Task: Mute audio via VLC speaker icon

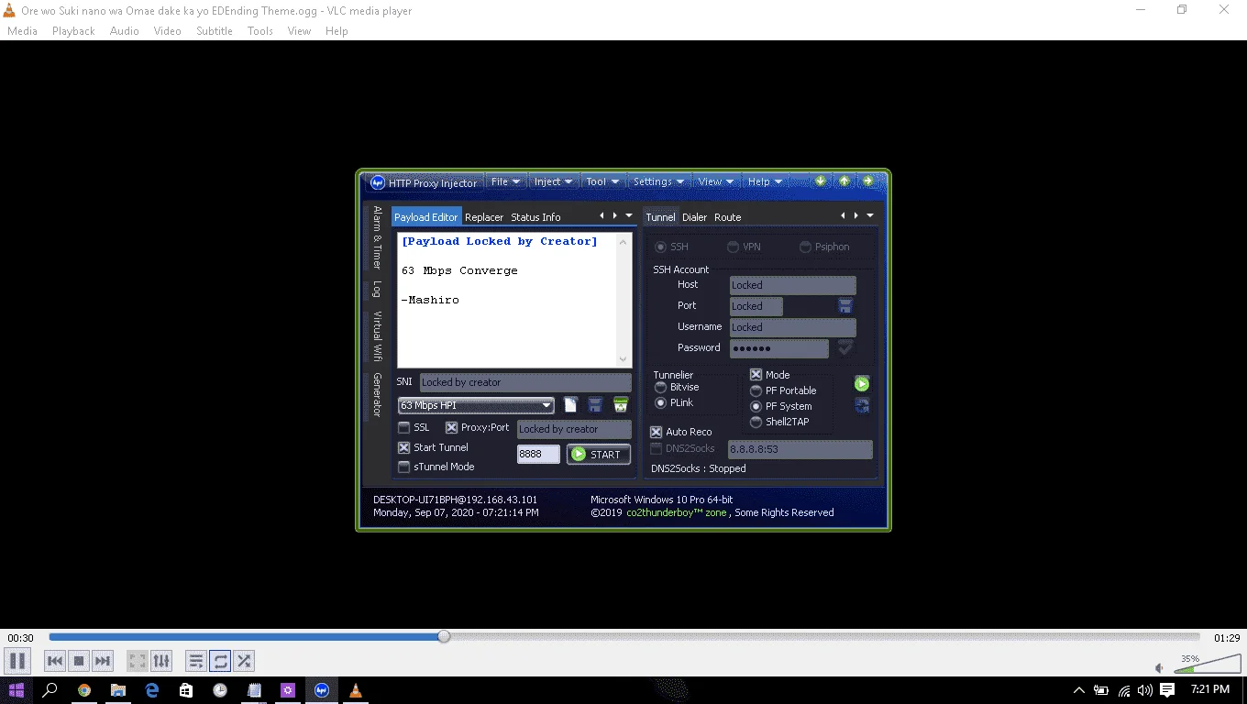Action: (1160, 667)
